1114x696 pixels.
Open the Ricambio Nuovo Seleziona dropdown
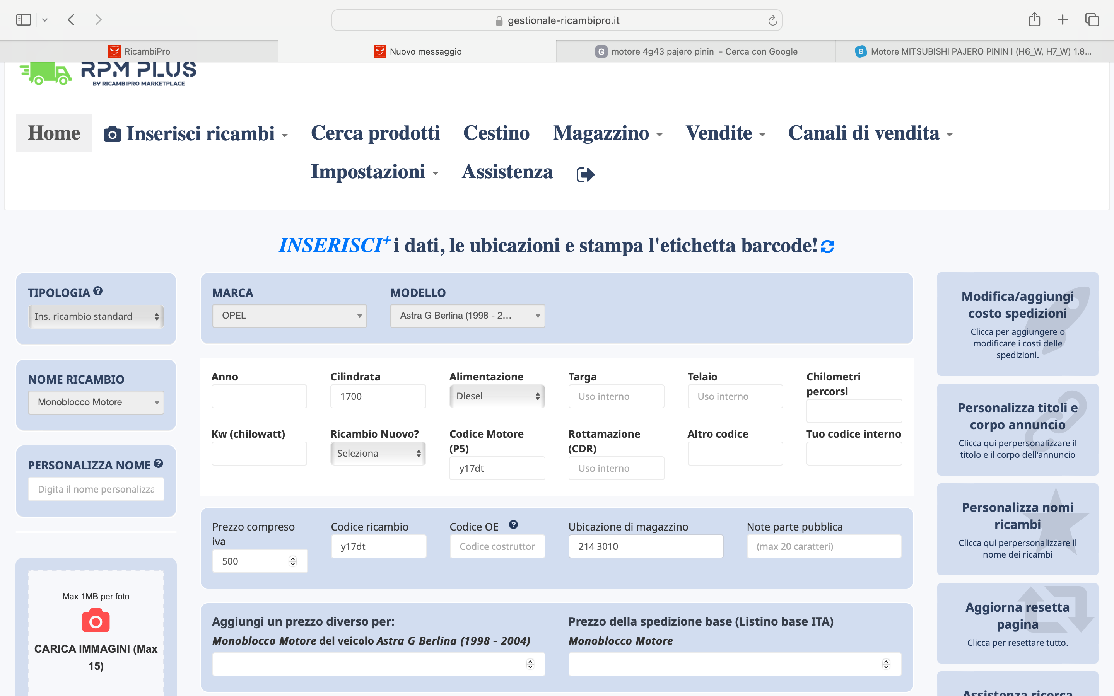pos(378,454)
